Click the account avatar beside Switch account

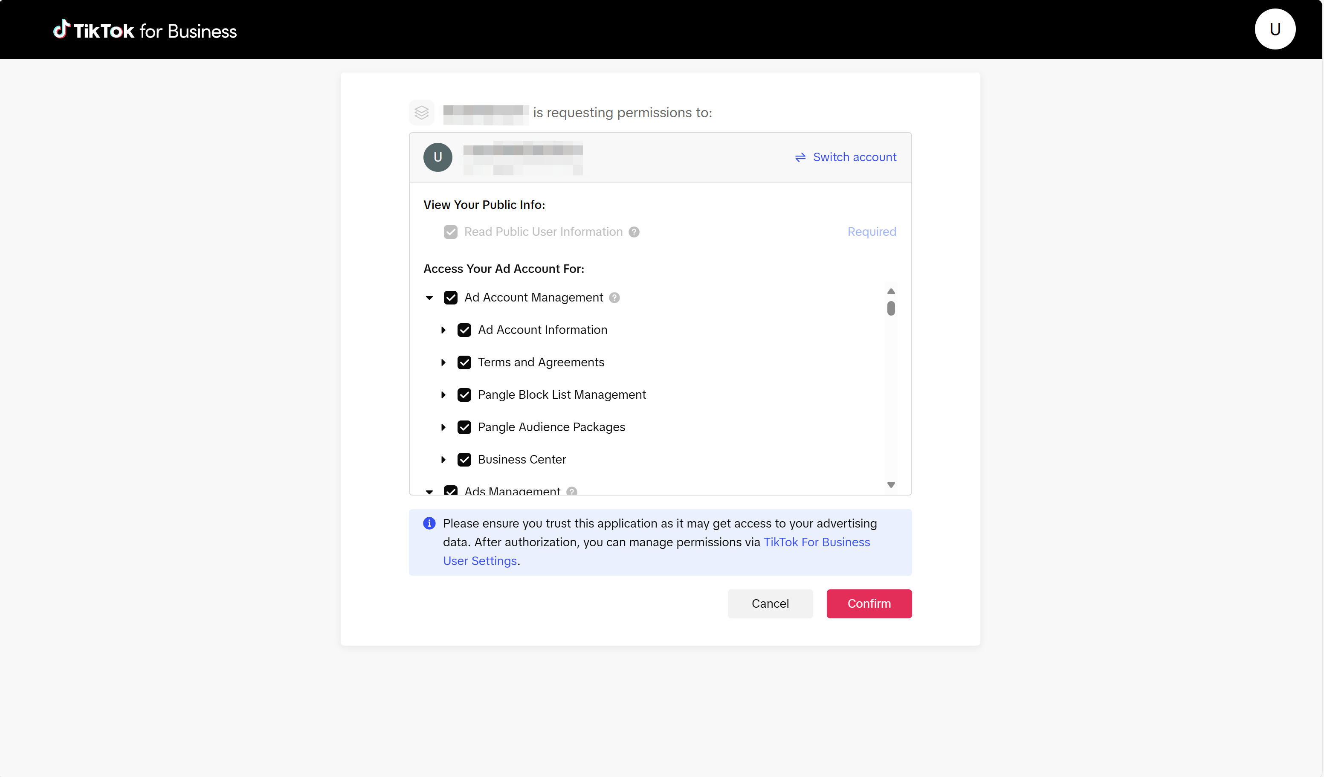coord(437,157)
